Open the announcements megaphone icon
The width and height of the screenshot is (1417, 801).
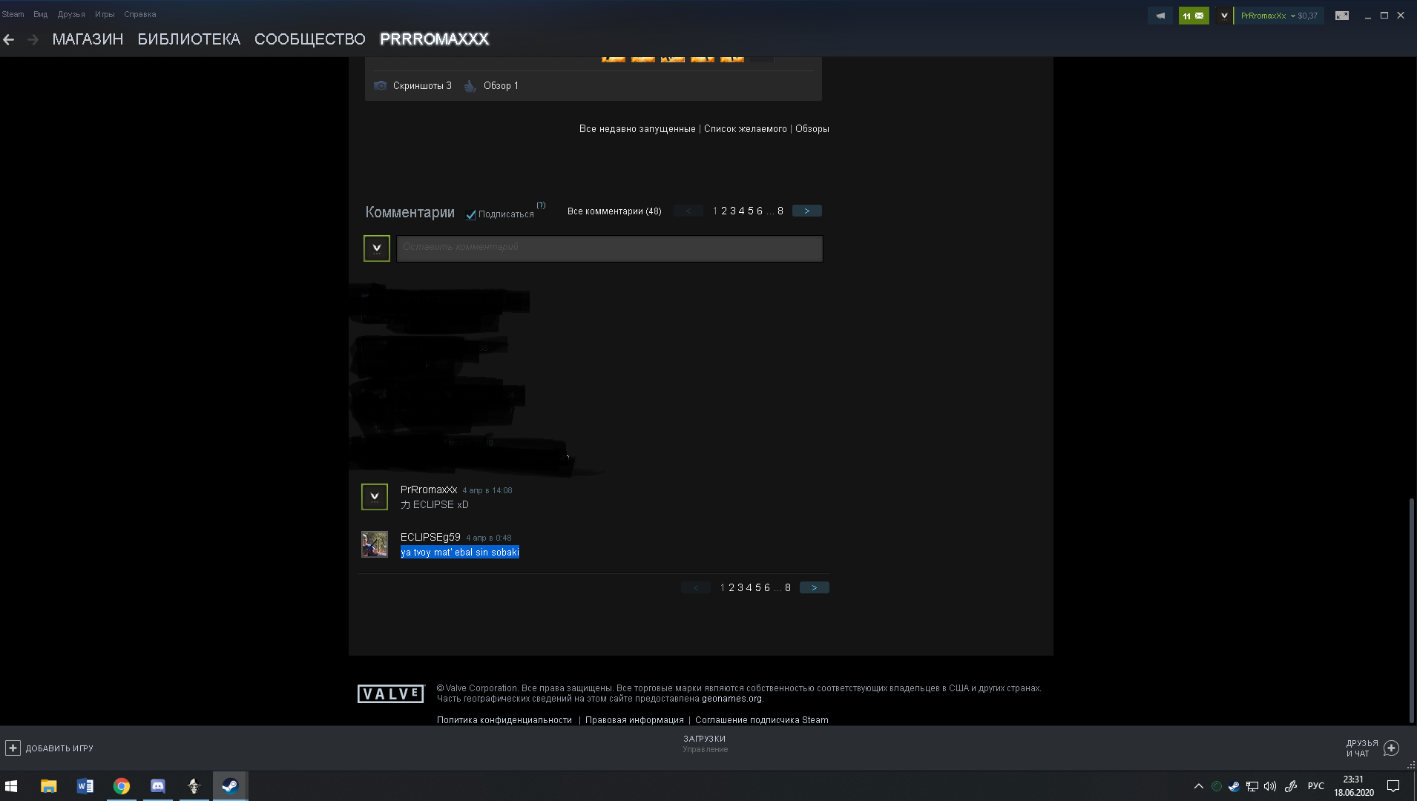pyautogui.click(x=1160, y=16)
